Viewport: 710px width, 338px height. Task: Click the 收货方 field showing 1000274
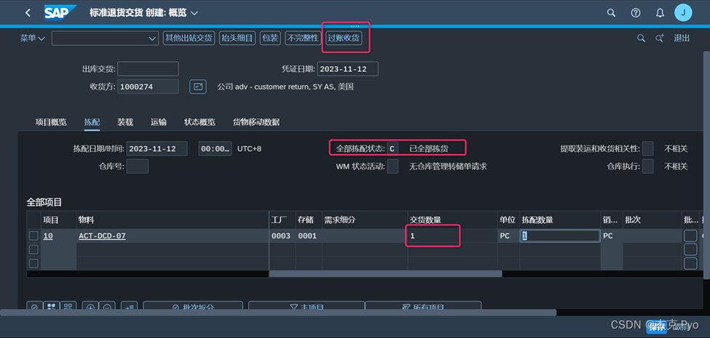[148, 86]
